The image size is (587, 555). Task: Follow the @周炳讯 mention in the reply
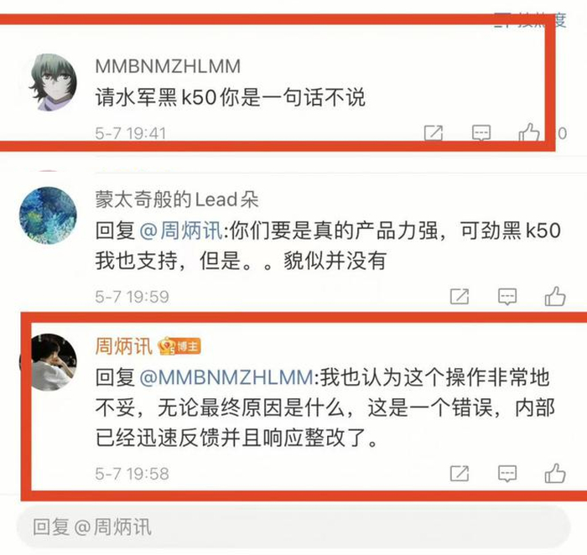[x=181, y=231]
